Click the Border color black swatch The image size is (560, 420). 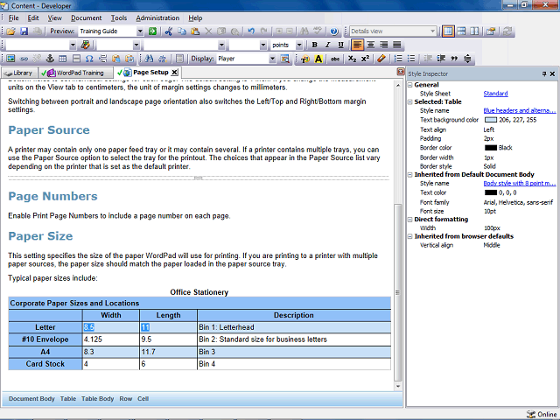(490, 148)
